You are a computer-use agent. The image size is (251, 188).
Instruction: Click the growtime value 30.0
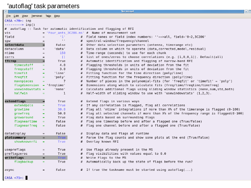click(x=62, y=109)
